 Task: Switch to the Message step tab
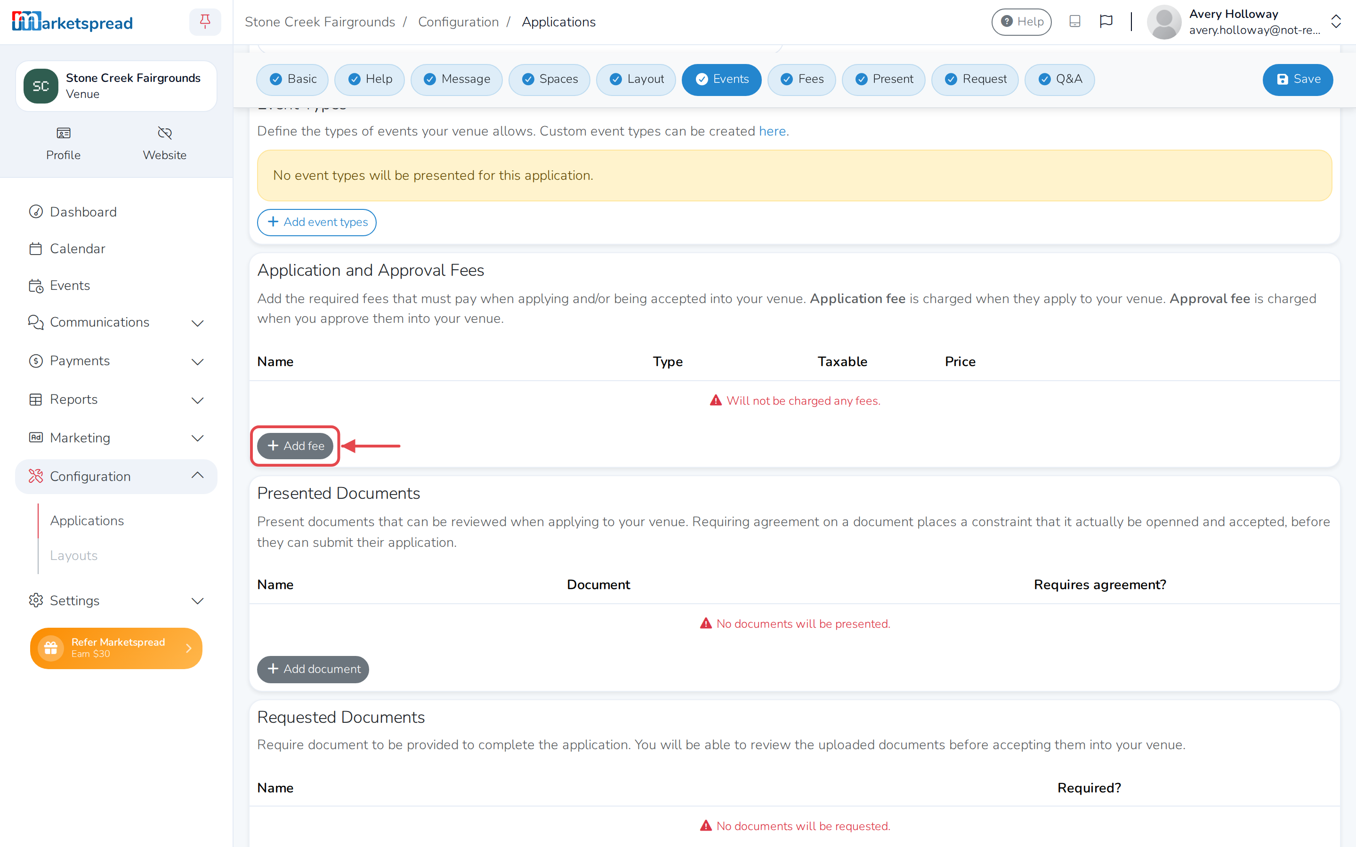click(x=456, y=80)
